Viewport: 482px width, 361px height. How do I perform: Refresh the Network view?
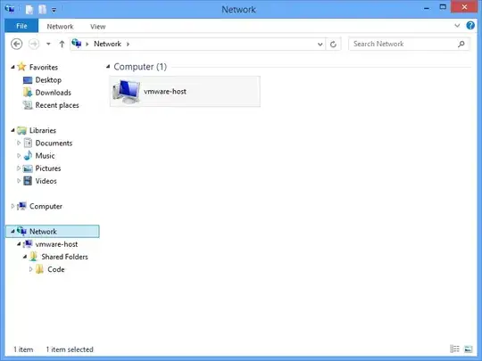tap(333, 45)
